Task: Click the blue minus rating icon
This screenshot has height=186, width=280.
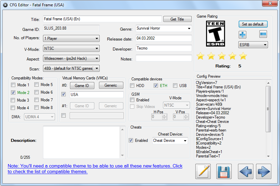Action: (x=263, y=34)
